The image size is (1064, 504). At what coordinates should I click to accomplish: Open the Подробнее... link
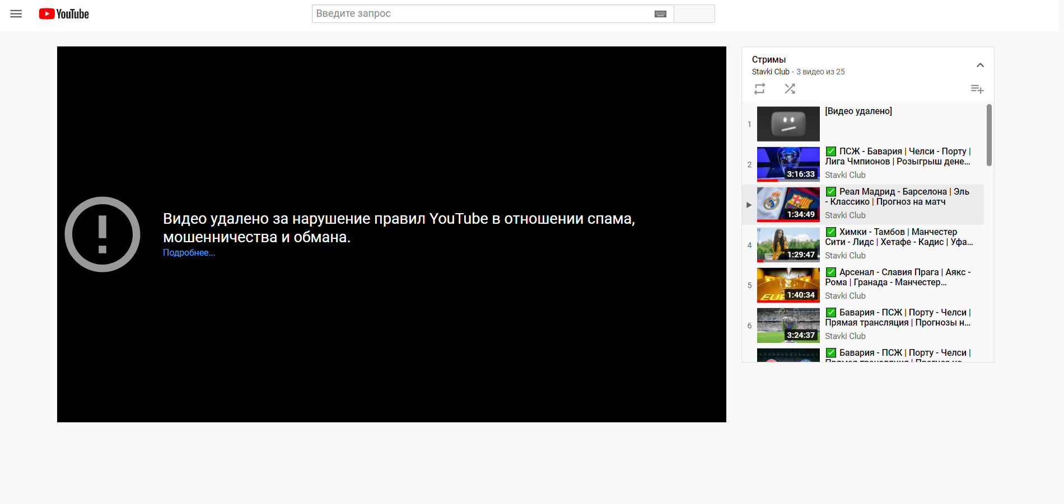[189, 253]
